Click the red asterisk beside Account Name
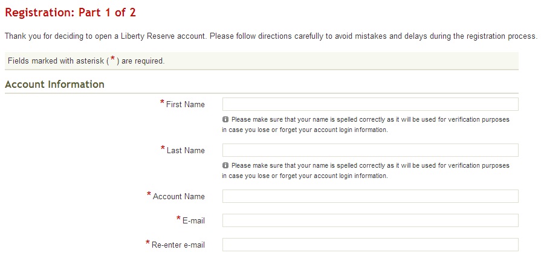This screenshot has height=264, width=541. 149,195
